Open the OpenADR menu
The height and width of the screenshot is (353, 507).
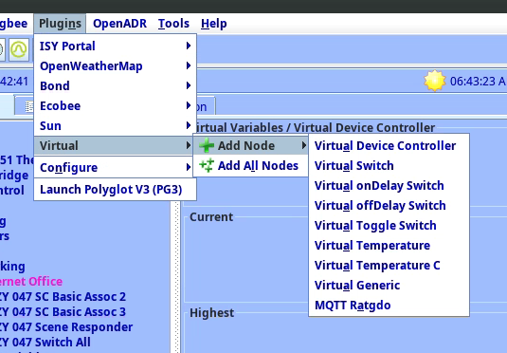pyautogui.click(x=119, y=24)
